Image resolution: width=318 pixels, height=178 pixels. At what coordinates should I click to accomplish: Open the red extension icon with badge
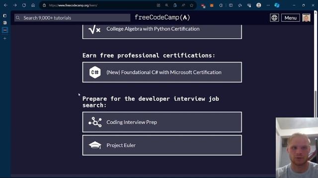203,5
